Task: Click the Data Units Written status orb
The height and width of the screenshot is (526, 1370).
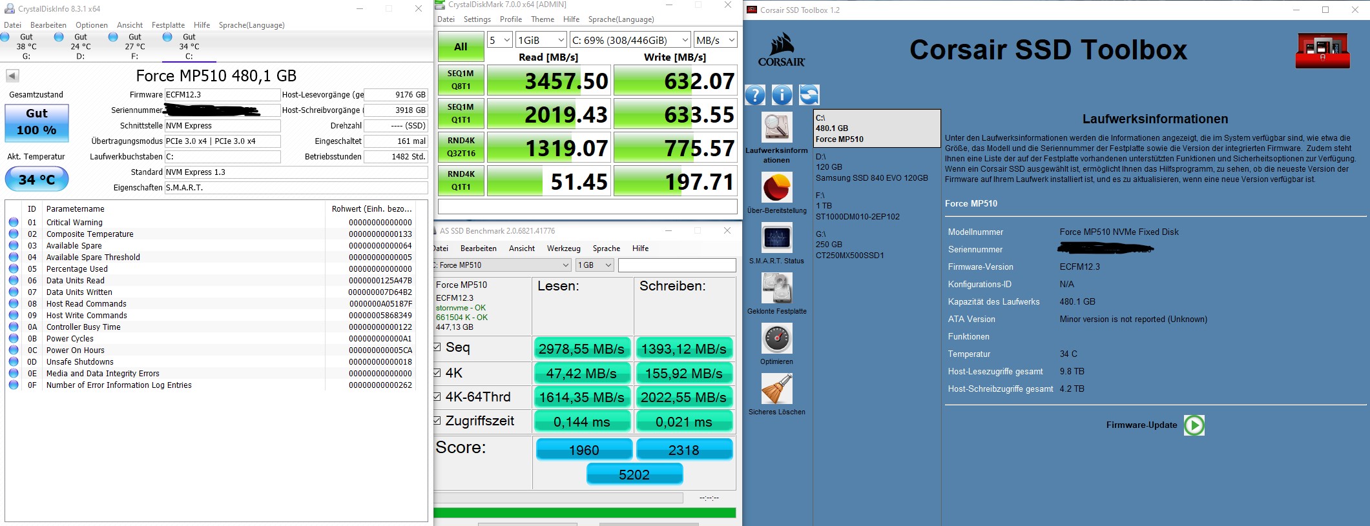Action: (x=14, y=292)
